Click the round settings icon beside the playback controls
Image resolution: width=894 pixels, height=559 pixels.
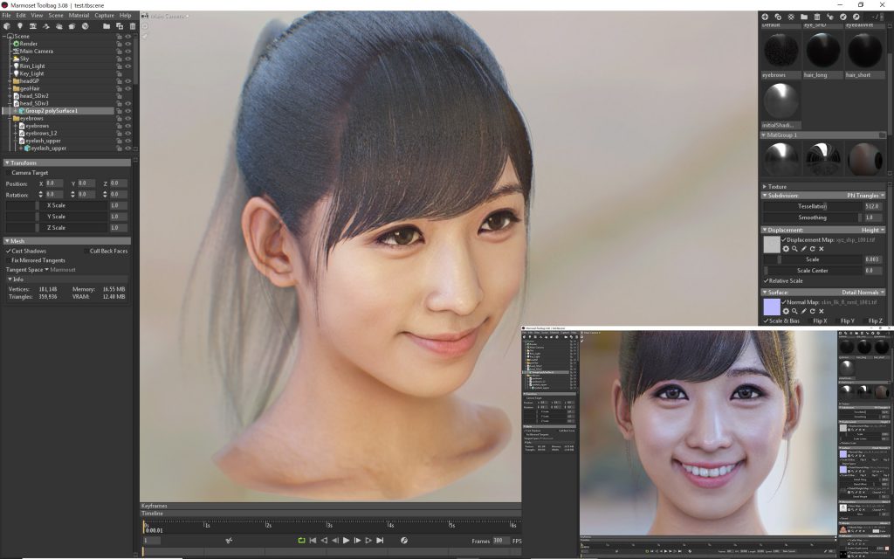(x=404, y=541)
